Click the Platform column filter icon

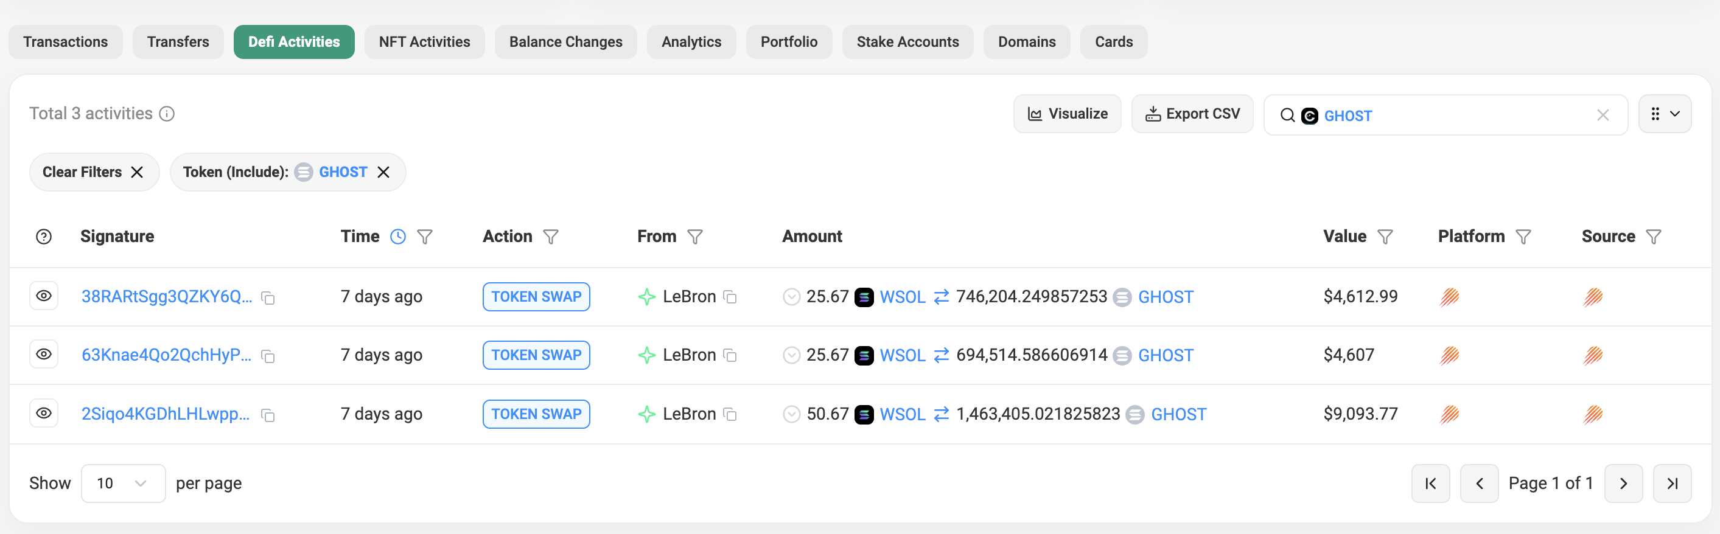[x=1523, y=237]
